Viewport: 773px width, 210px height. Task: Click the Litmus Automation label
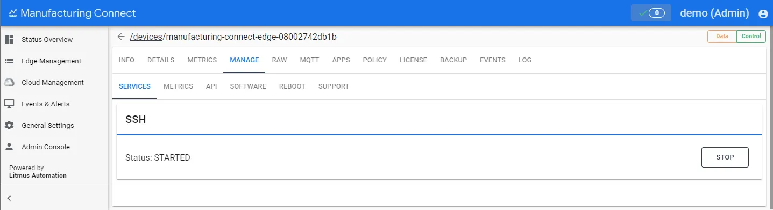(38, 176)
